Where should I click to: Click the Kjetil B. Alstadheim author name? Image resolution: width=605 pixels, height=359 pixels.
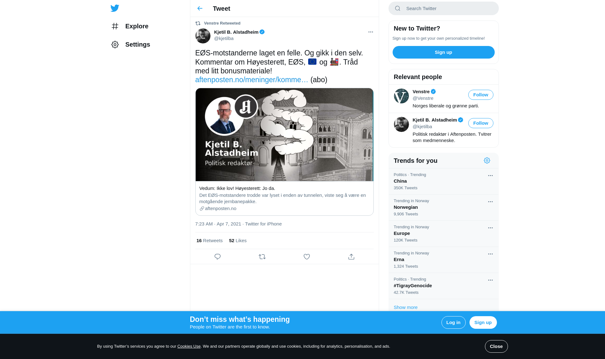click(236, 32)
